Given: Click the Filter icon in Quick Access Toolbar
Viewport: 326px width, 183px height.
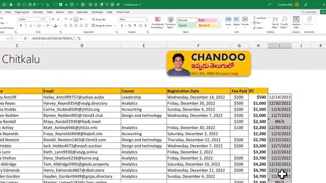Looking at the screenshot, I should 107,5.
